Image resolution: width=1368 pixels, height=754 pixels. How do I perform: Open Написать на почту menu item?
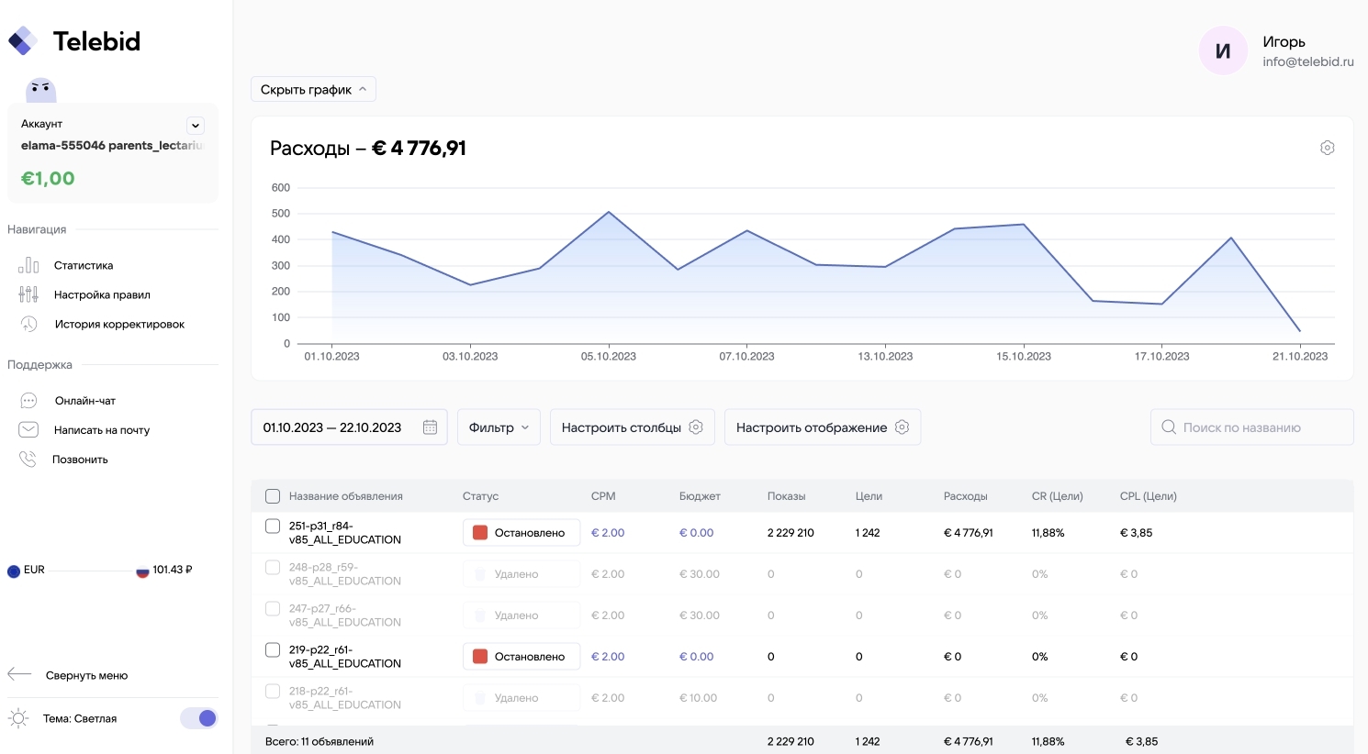click(101, 430)
